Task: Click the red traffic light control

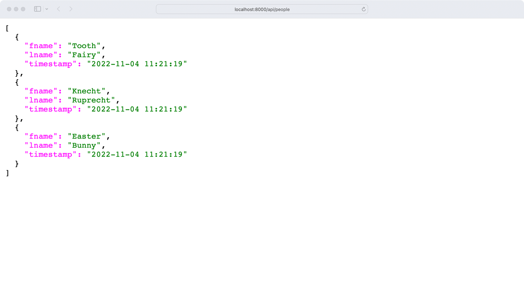Action: pyautogui.click(x=9, y=9)
